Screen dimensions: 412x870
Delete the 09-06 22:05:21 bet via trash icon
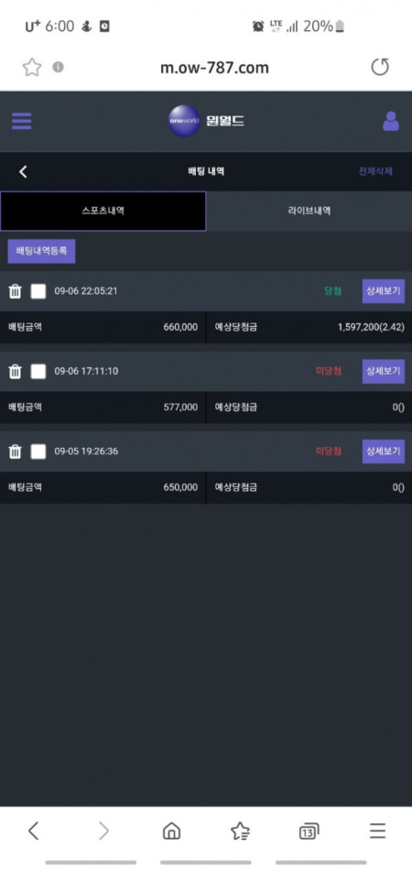tap(16, 291)
